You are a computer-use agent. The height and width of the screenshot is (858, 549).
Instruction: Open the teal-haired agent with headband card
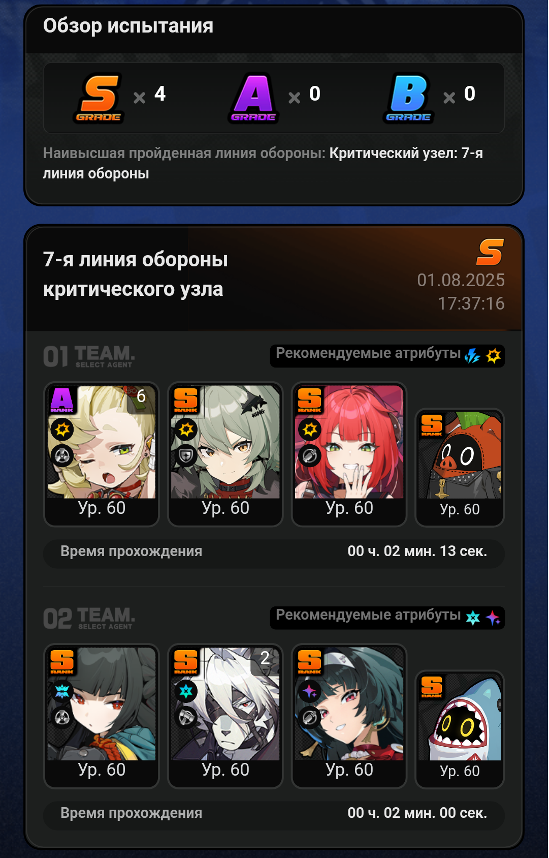349,716
